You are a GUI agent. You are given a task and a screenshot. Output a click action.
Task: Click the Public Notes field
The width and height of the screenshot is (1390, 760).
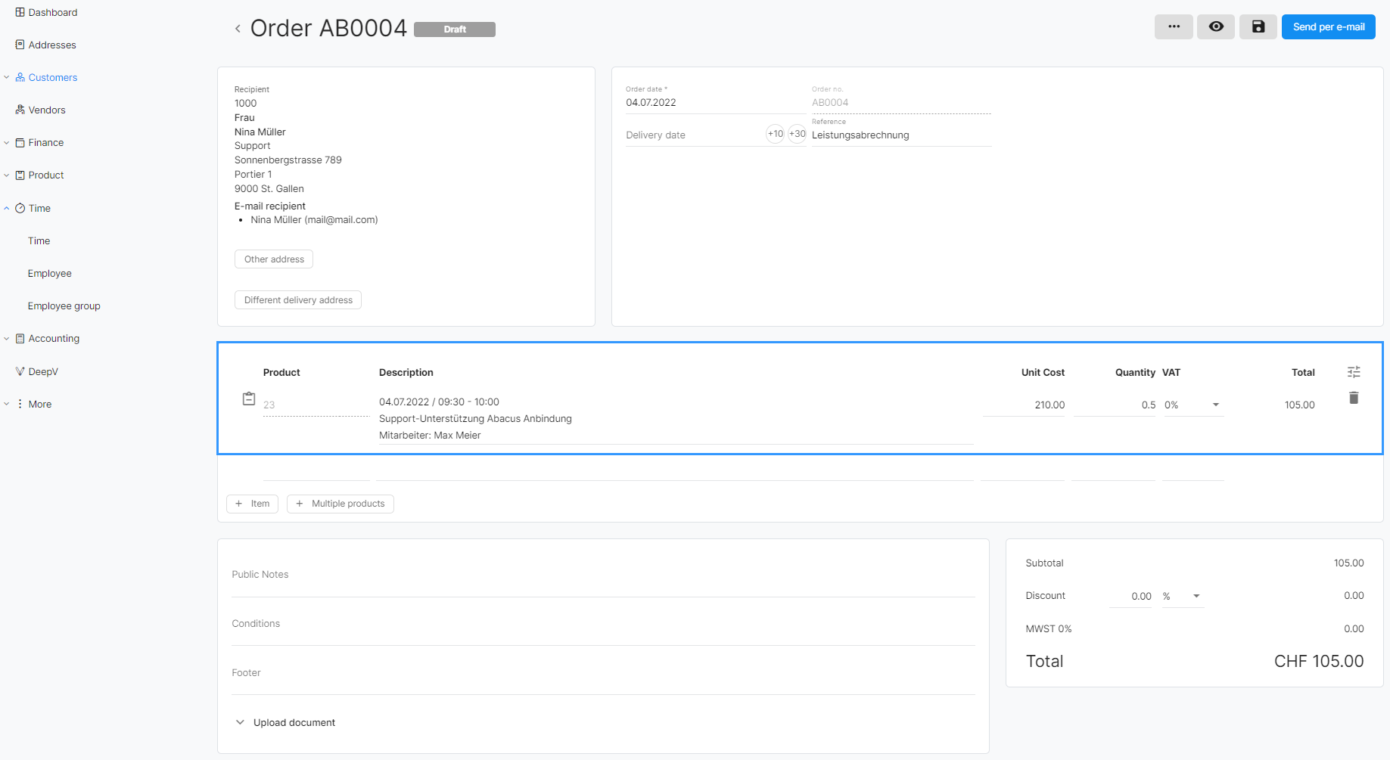click(603, 575)
